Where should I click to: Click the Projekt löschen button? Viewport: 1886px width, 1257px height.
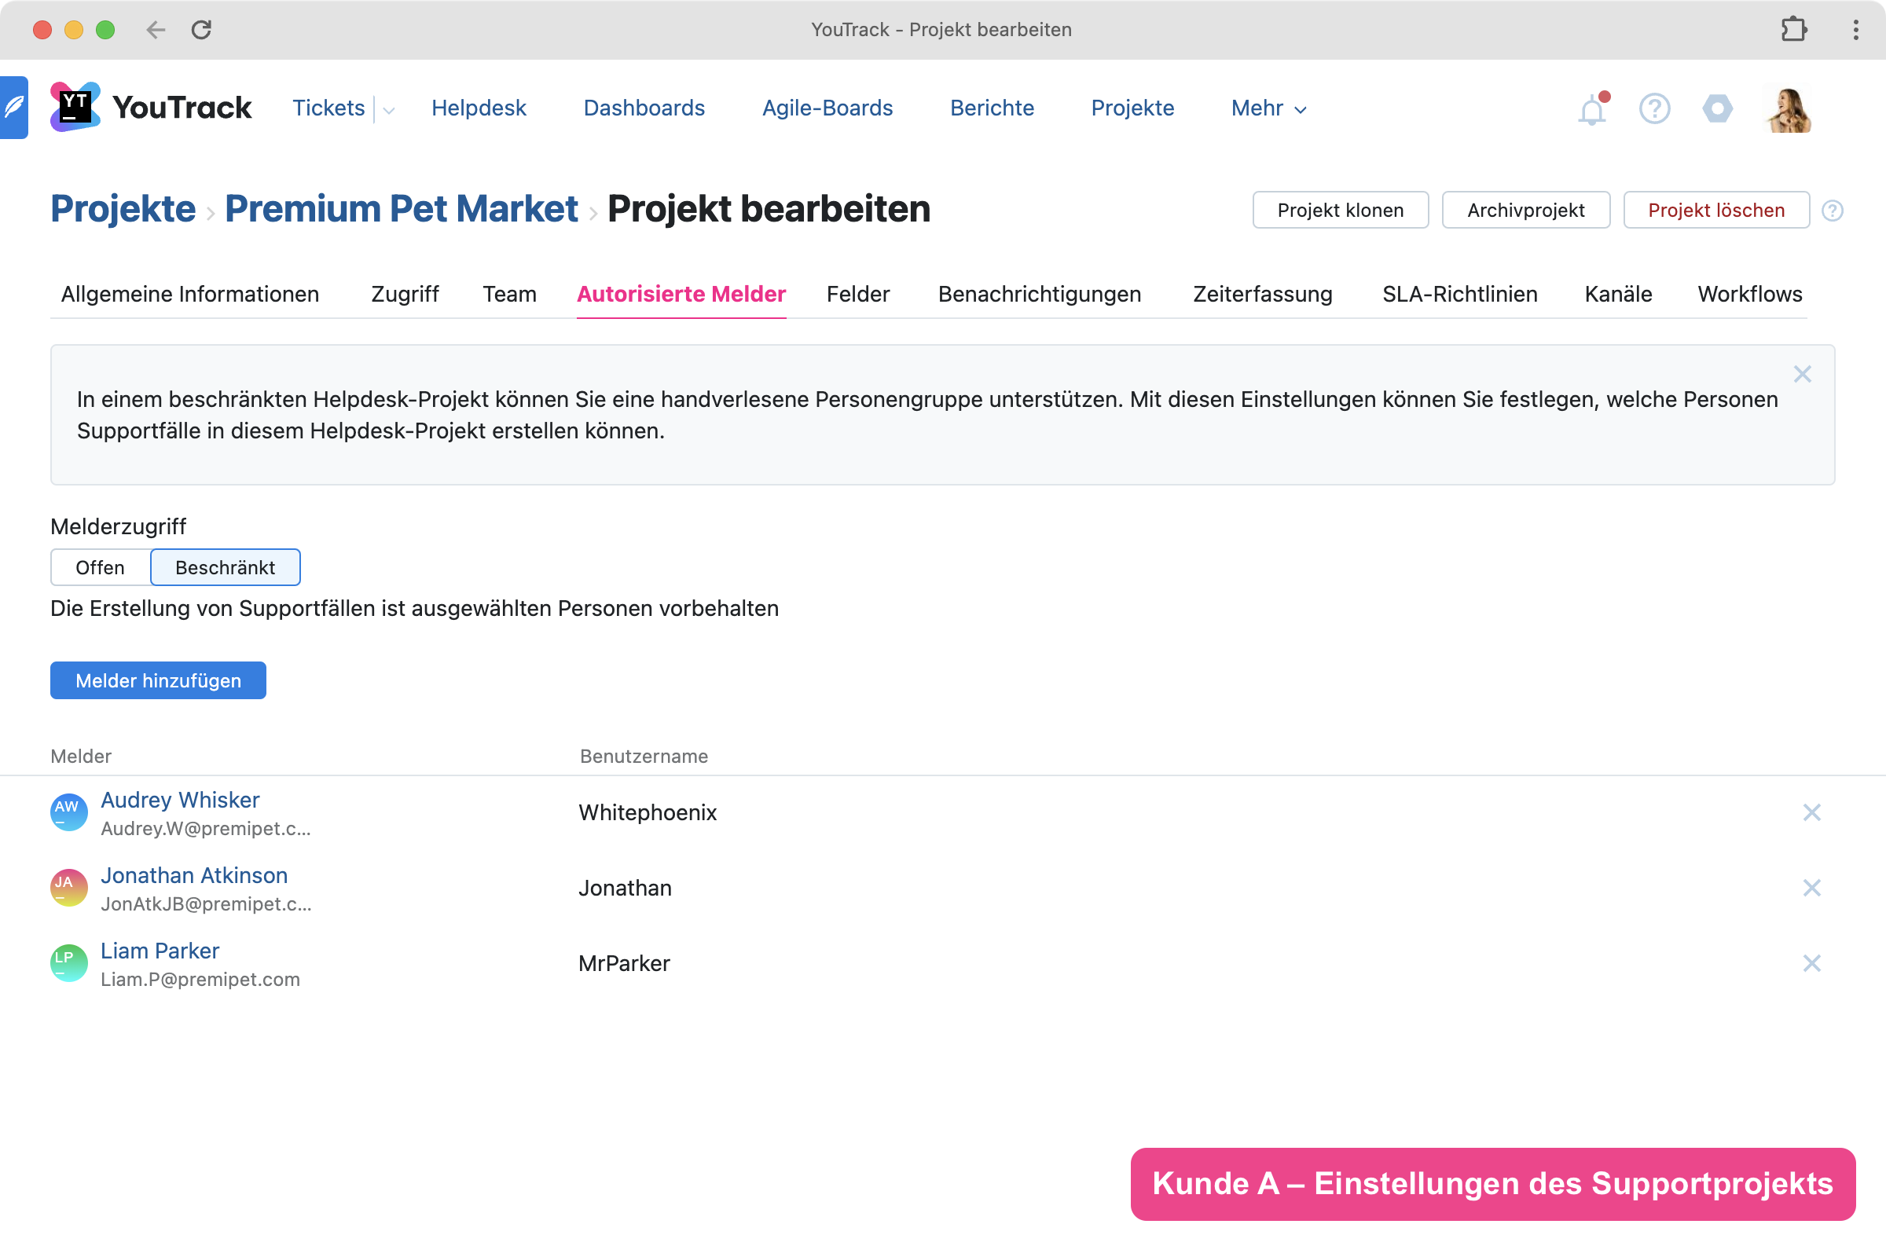[1715, 210]
